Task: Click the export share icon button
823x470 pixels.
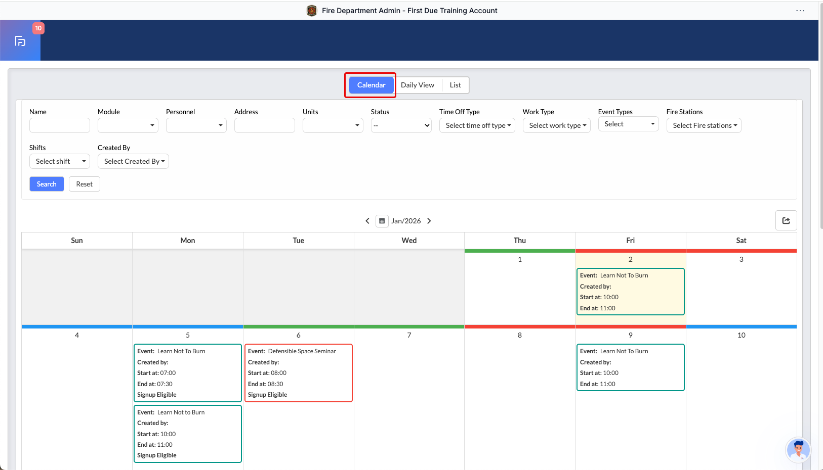Action: (x=786, y=220)
